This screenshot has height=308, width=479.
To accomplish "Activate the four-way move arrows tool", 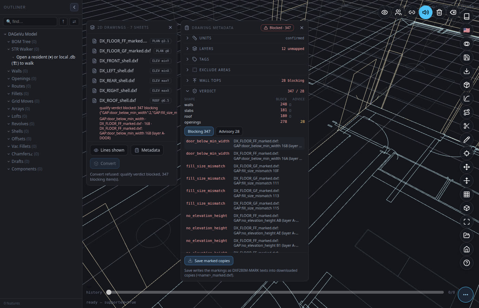I will 467,167.
